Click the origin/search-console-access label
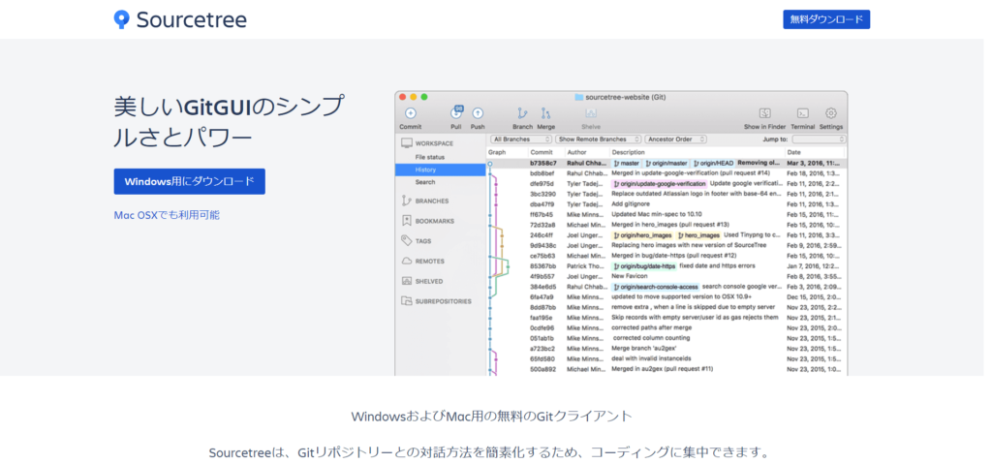 656,287
